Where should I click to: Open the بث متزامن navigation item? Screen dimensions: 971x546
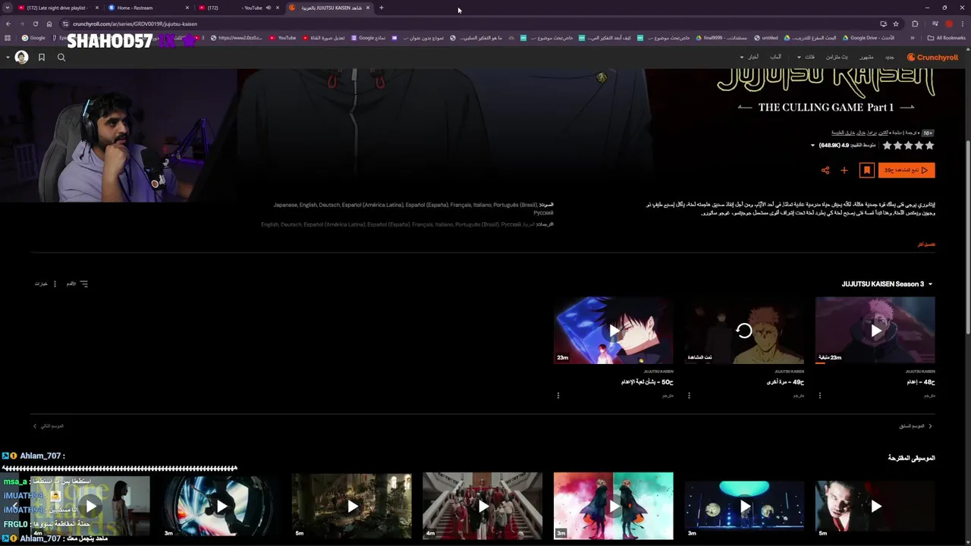837,58
